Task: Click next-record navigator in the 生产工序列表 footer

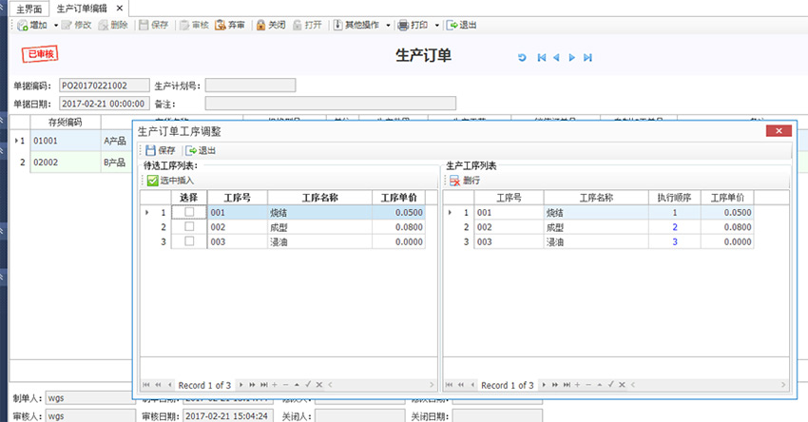Action: point(544,385)
